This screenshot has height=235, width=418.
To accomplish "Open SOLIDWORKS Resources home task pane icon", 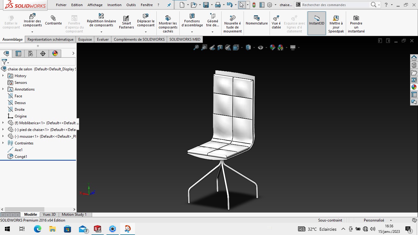I will coord(414,58).
